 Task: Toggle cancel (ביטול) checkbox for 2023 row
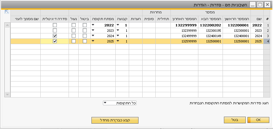[x=85, y=30]
